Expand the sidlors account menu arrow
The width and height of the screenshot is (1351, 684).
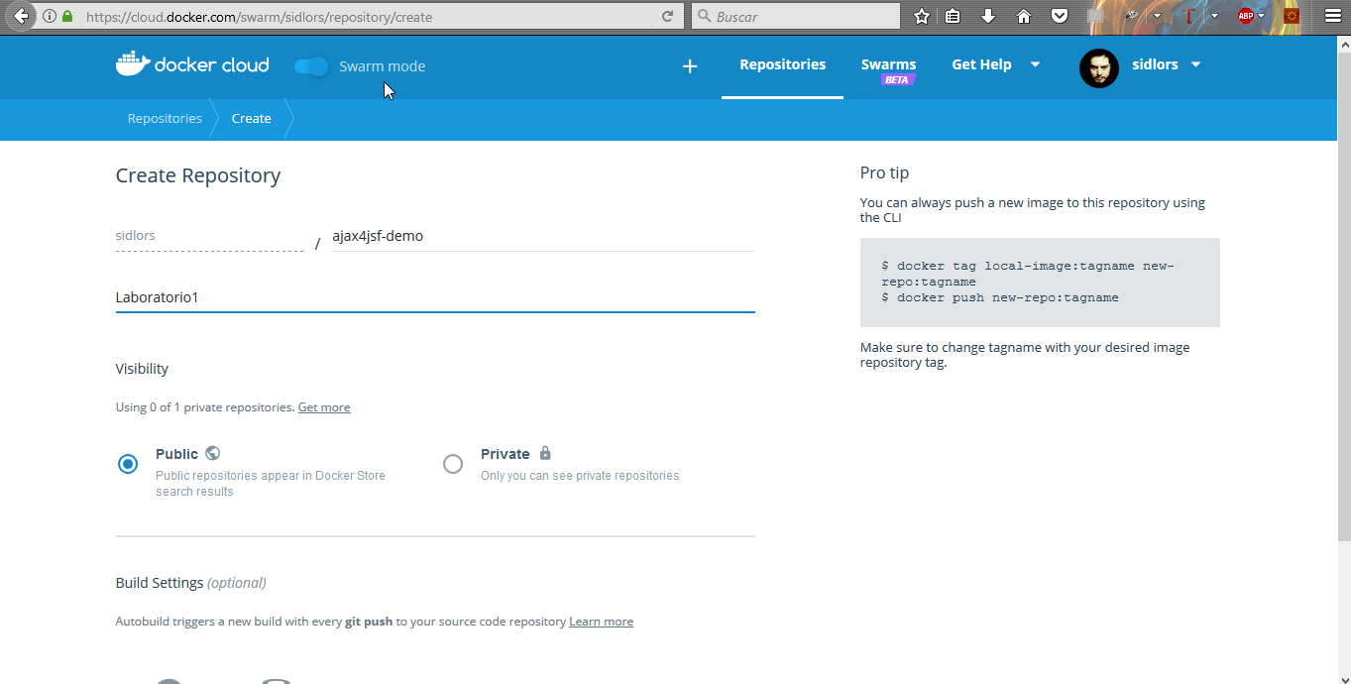click(1195, 64)
